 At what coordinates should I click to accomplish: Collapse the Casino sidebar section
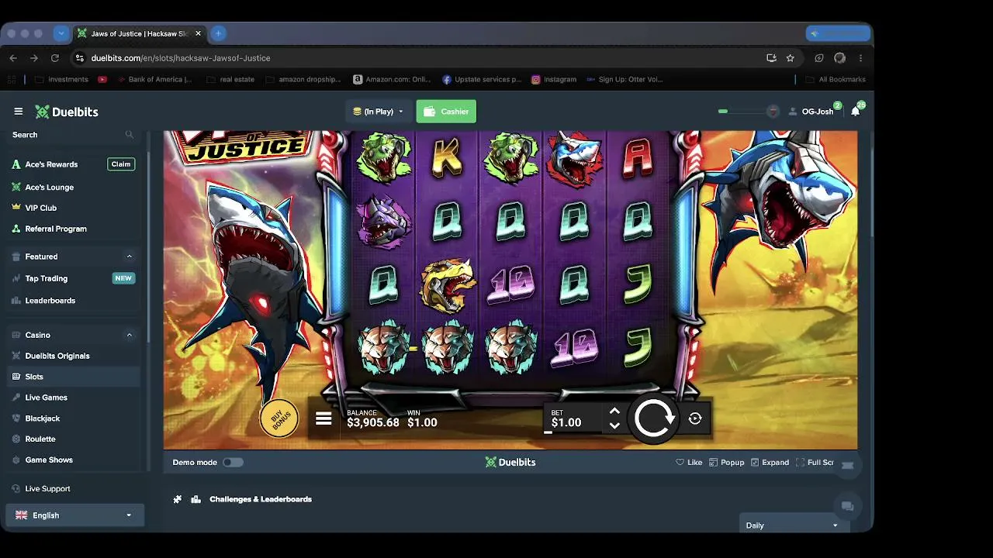[x=130, y=336]
